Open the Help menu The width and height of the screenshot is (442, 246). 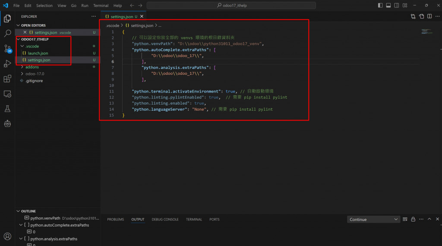pyautogui.click(x=117, y=5)
